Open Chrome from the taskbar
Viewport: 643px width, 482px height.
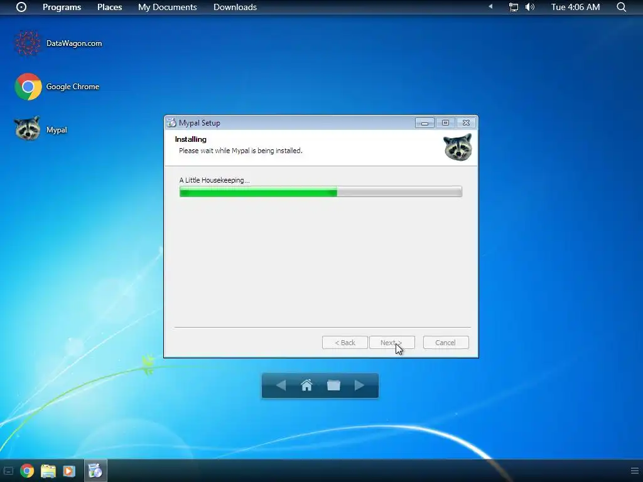pyautogui.click(x=27, y=471)
